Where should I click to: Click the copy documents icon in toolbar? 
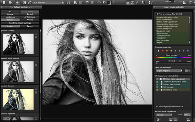pyautogui.click(x=11, y=3)
